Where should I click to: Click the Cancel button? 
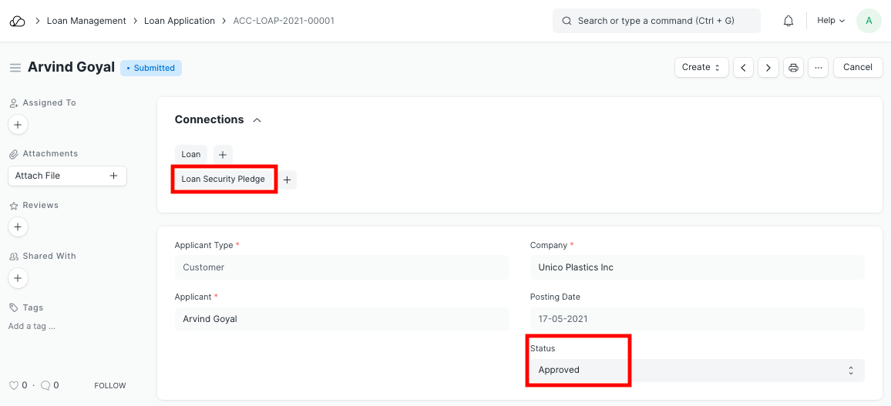coord(857,68)
